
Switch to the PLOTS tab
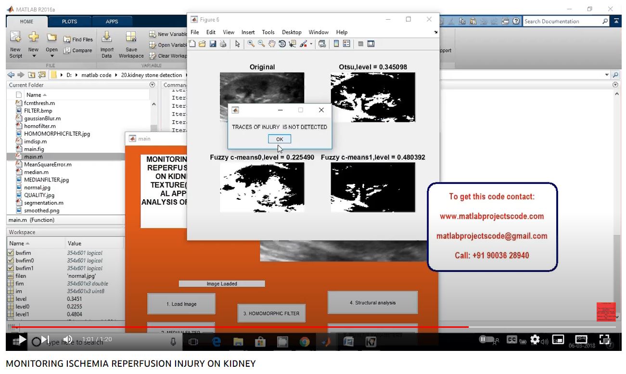point(69,22)
